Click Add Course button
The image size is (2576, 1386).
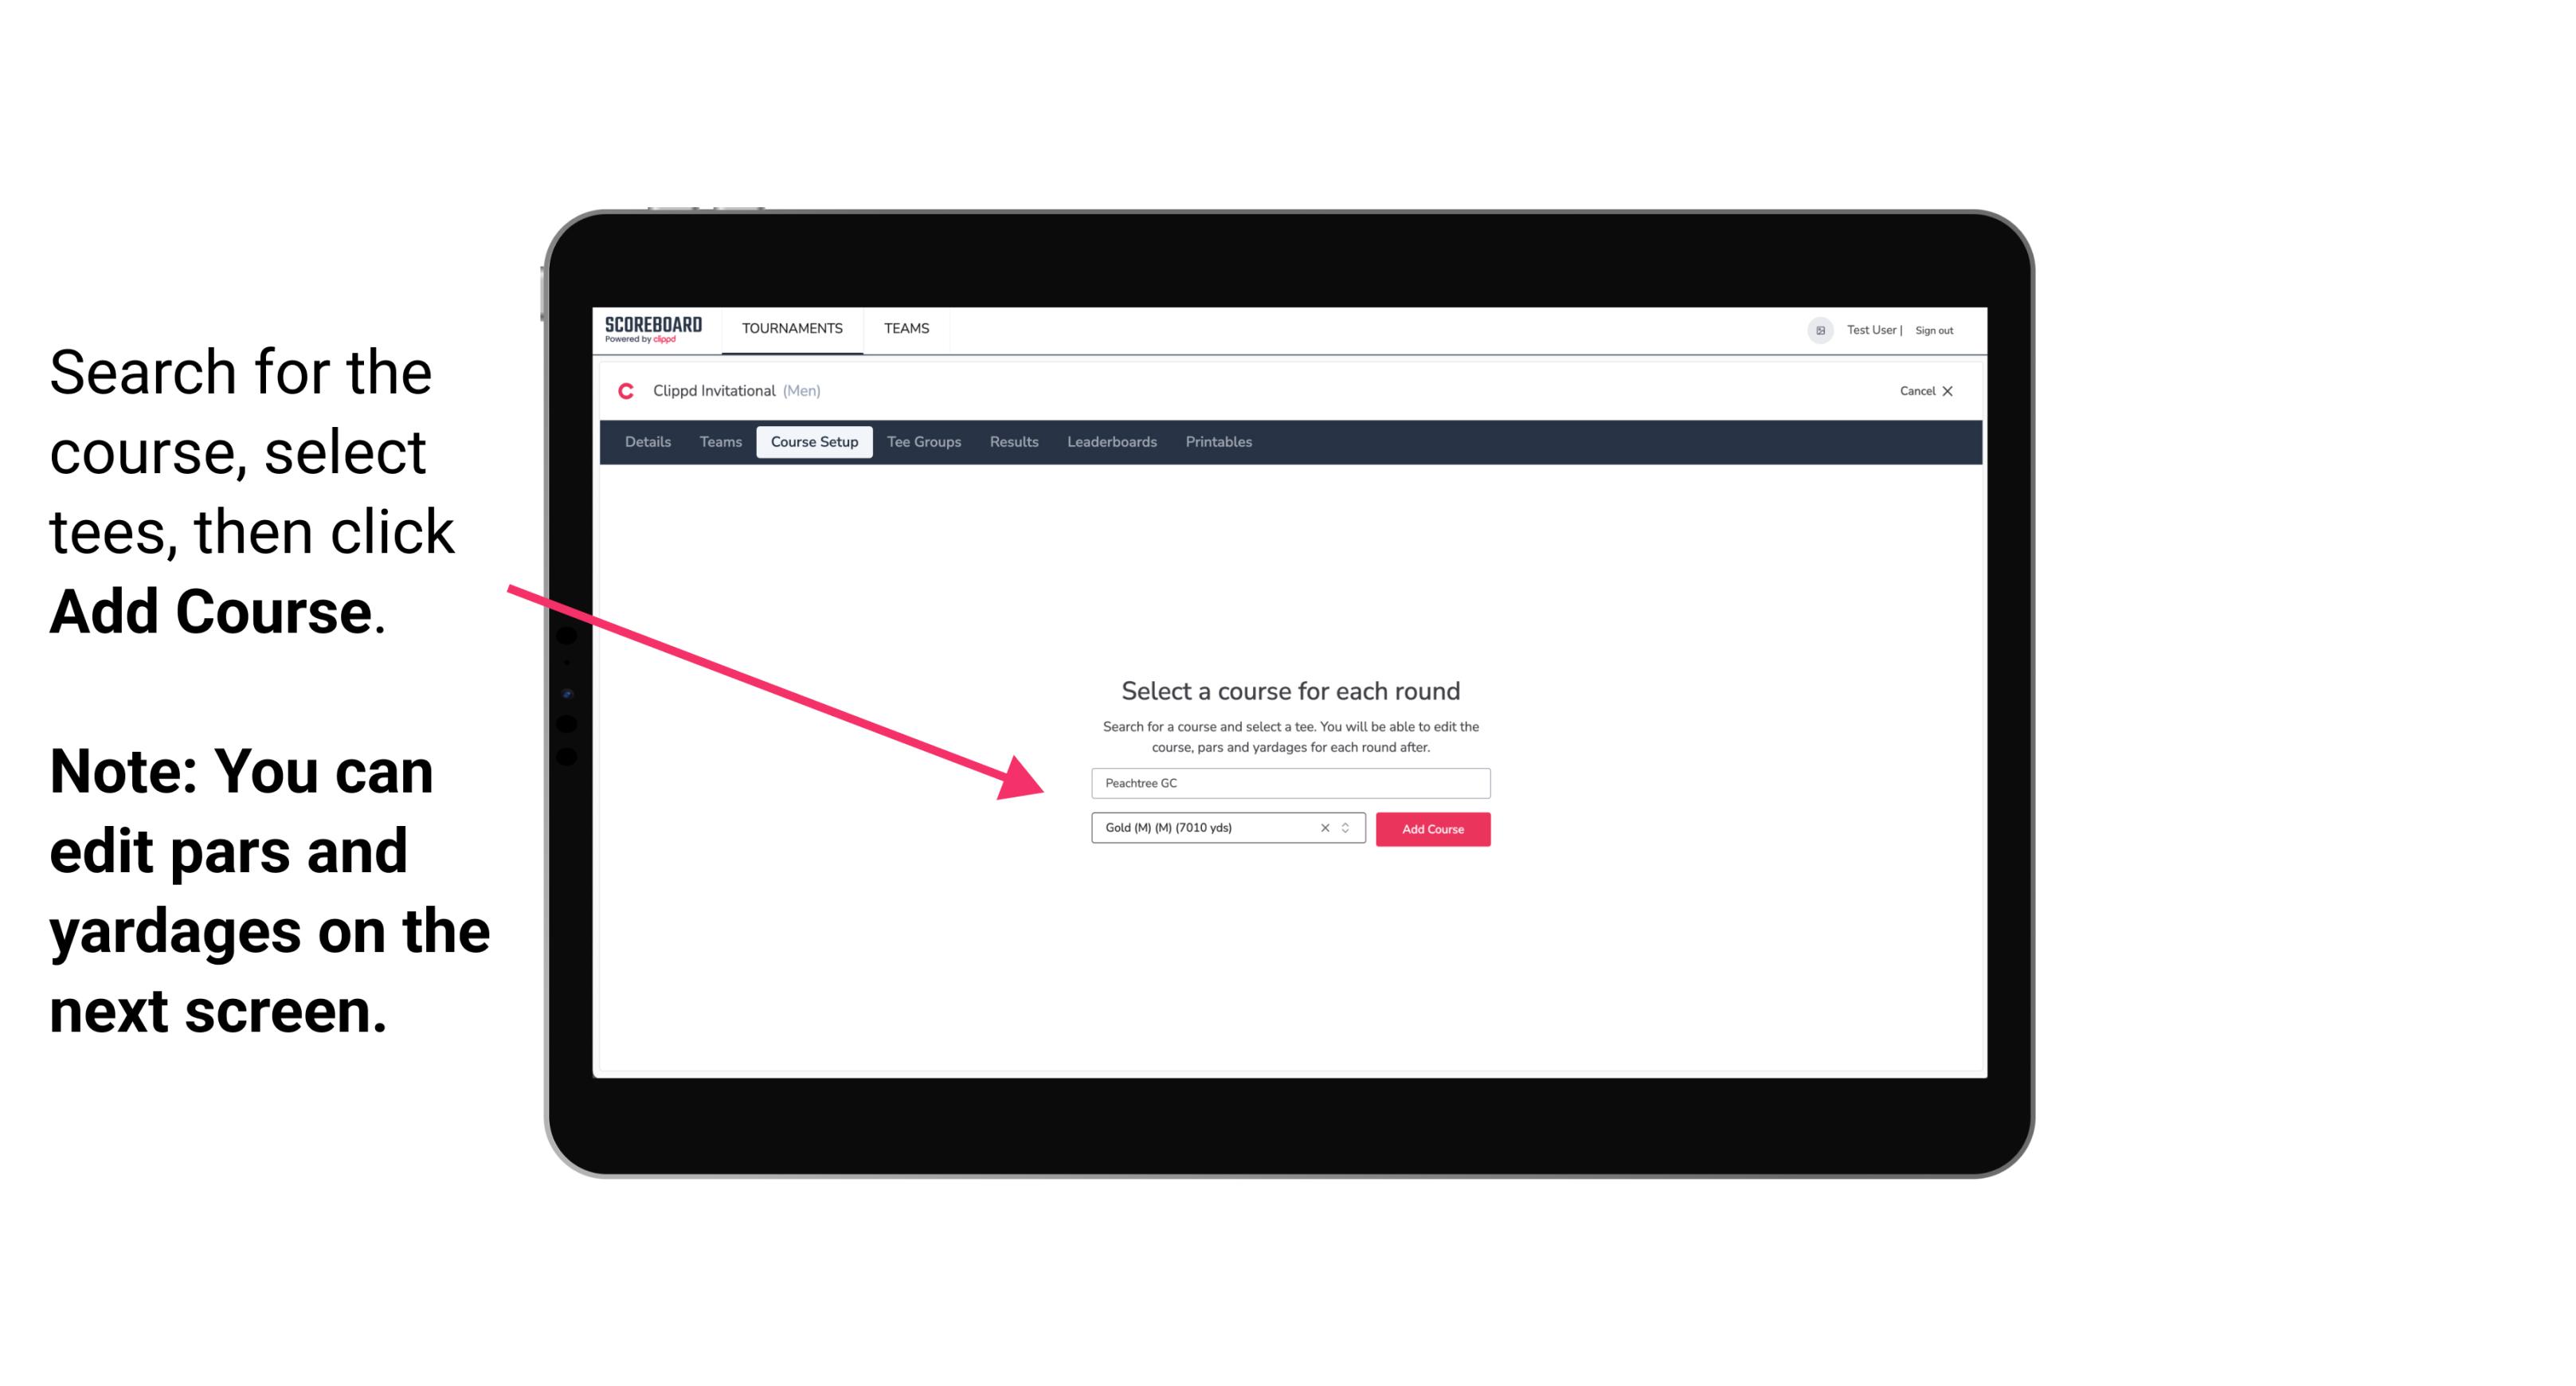click(1433, 829)
